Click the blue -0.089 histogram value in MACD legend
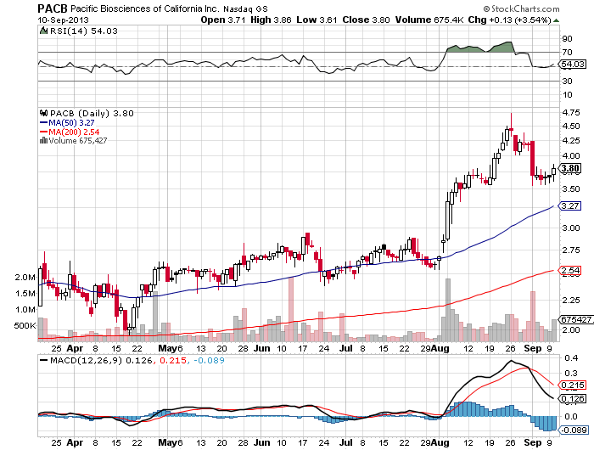 209,361
